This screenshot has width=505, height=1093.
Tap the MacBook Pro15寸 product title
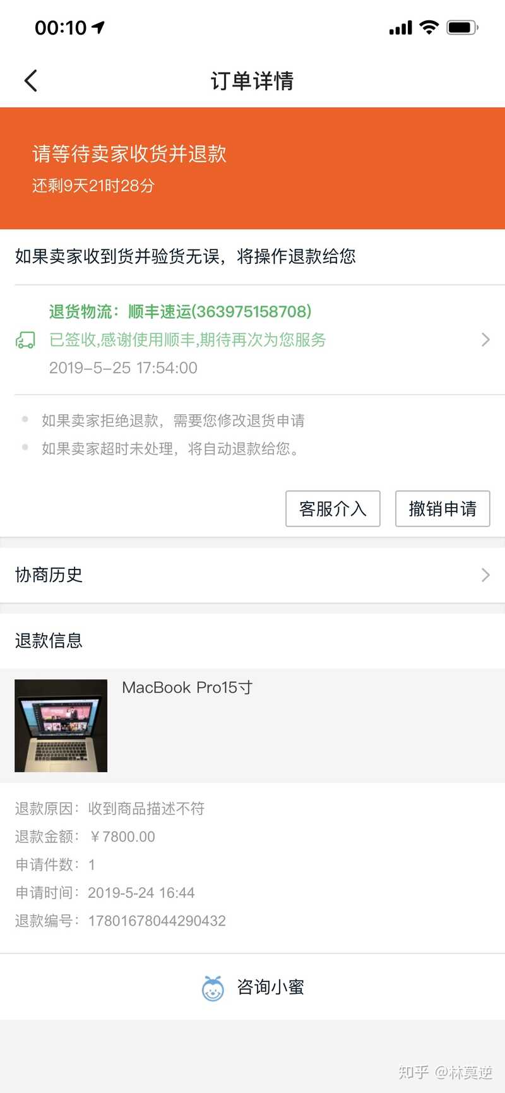pyautogui.click(x=187, y=688)
